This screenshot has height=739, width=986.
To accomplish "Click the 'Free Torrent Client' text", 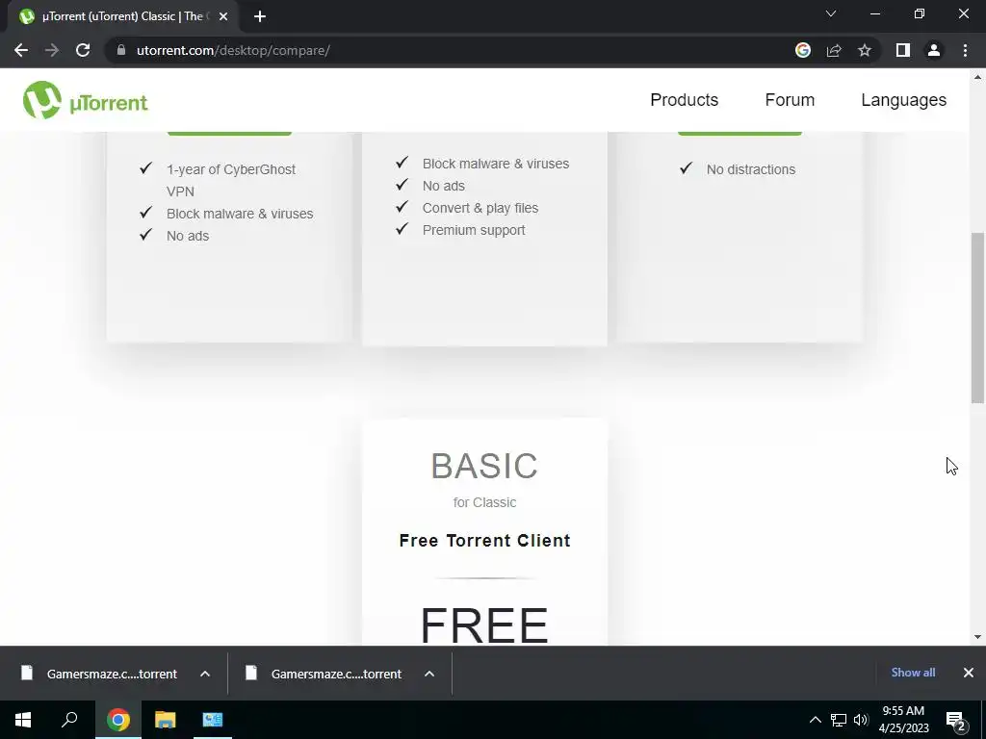I will [485, 541].
